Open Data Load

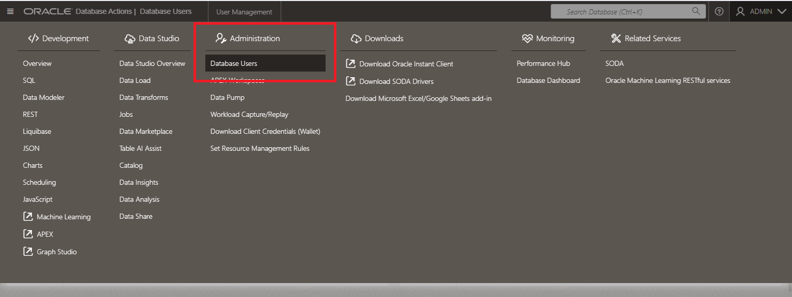135,80
